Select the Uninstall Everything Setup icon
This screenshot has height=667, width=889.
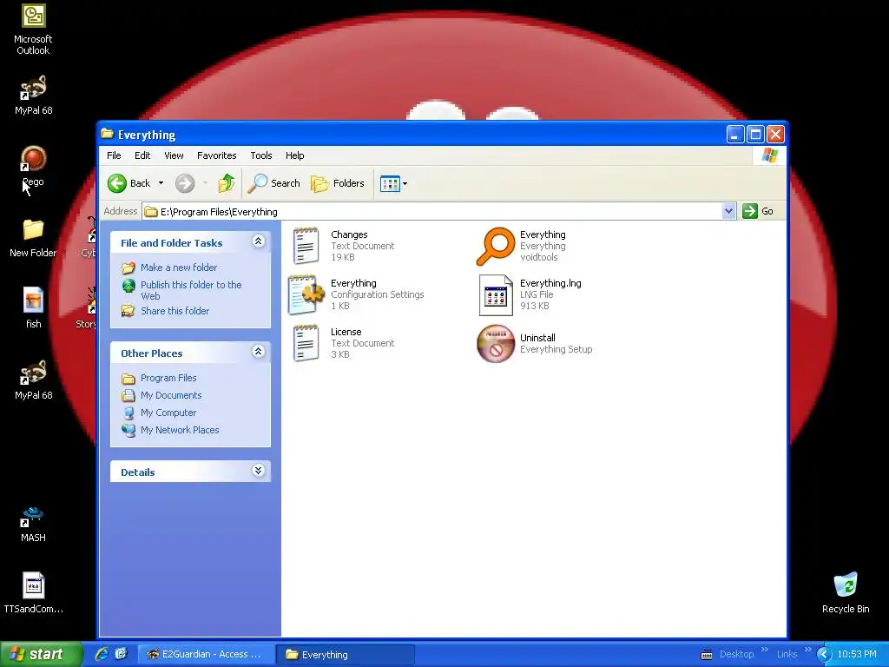496,344
